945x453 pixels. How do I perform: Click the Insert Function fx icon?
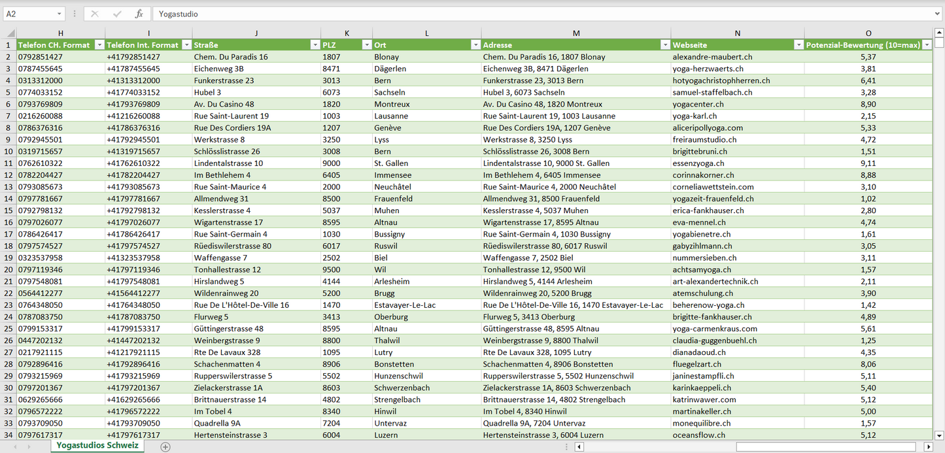139,14
